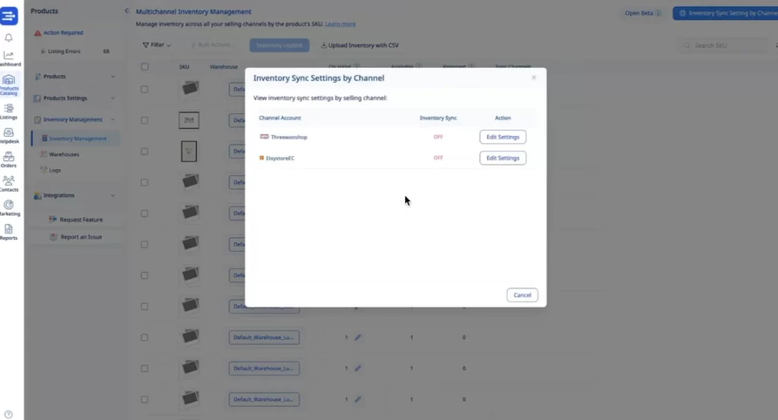Open the Bulk Actions dropdown

tap(213, 45)
